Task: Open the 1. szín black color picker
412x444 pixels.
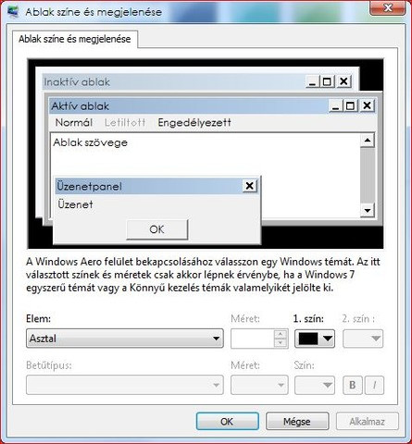Action: point(315,339)
